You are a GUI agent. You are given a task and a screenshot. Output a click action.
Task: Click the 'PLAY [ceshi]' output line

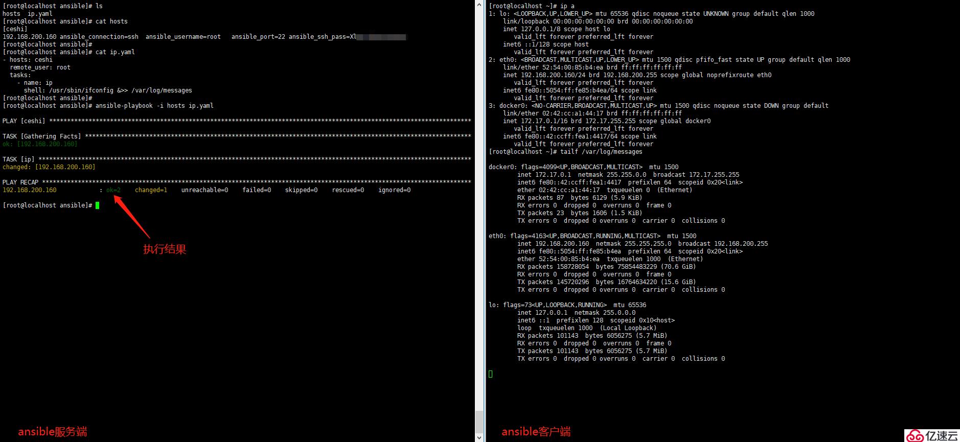(237, 121)
